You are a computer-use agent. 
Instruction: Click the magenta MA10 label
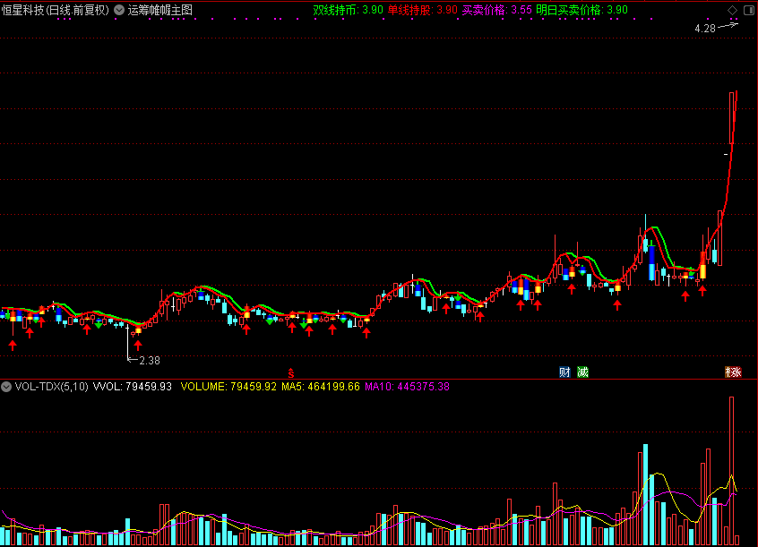point(407,387)
